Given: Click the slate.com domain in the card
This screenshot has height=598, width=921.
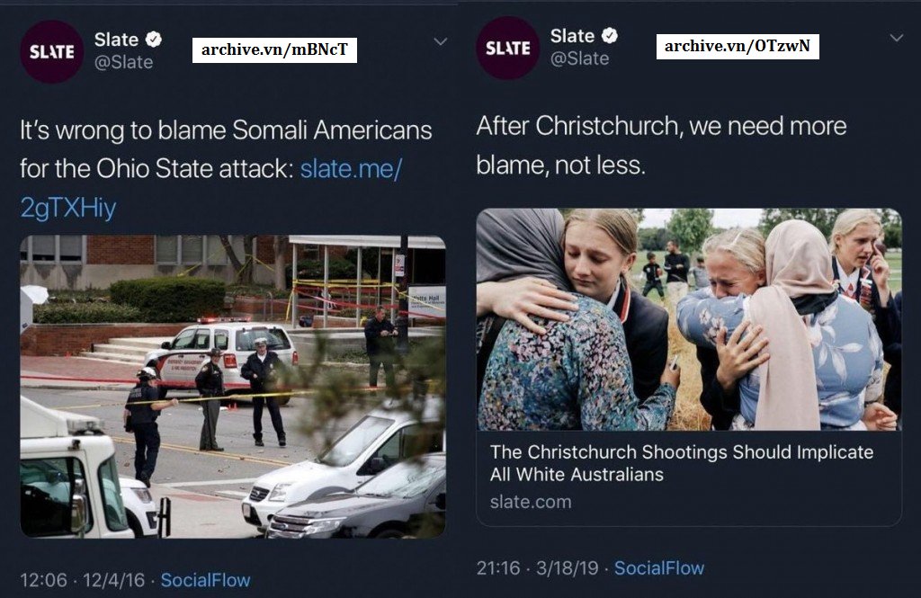Looking at the screenshot, I should (x=531, y=503).
